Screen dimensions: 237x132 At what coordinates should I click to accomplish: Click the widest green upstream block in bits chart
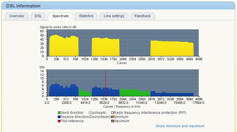135,93
